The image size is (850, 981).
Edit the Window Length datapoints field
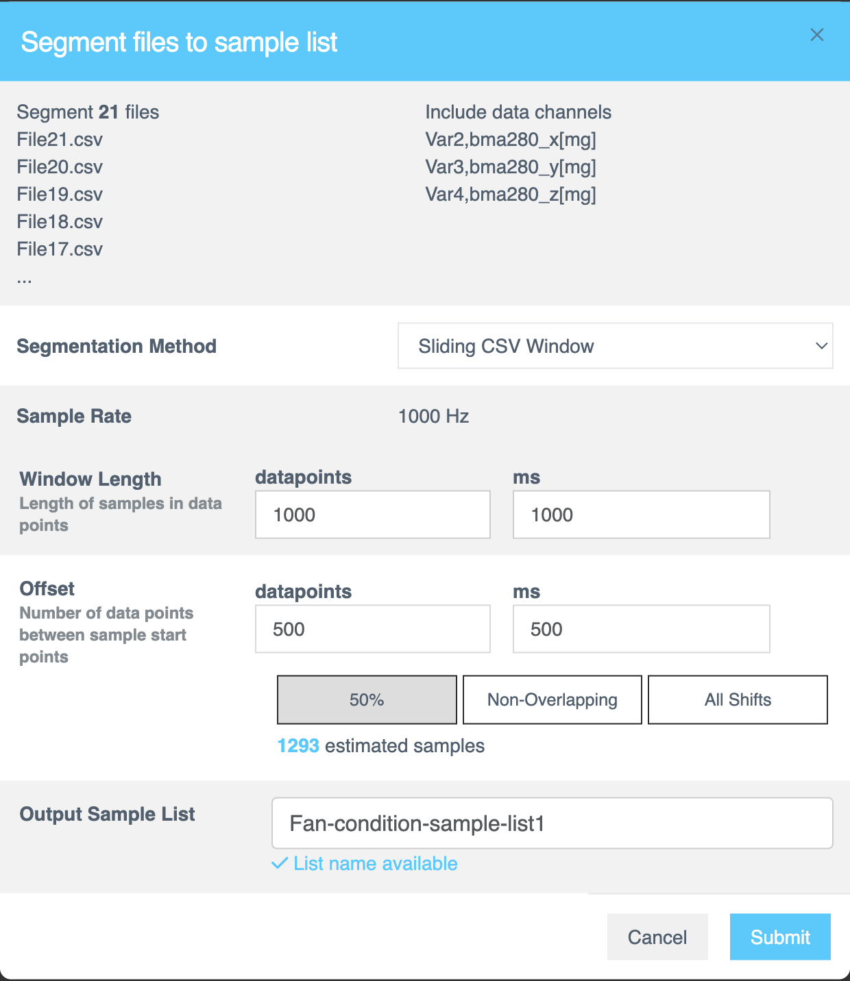[372, 514]
